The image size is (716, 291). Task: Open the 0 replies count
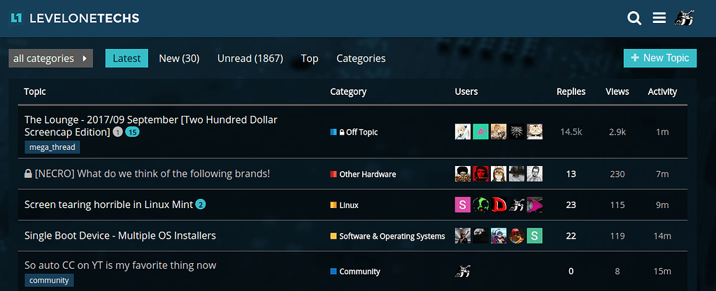[x=571, y=271]
